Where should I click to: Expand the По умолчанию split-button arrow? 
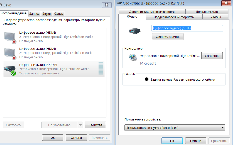[x=80, y=125]
